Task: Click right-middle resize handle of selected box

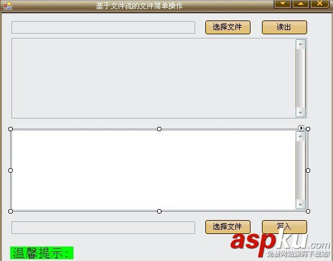Action: click(308, 170)
